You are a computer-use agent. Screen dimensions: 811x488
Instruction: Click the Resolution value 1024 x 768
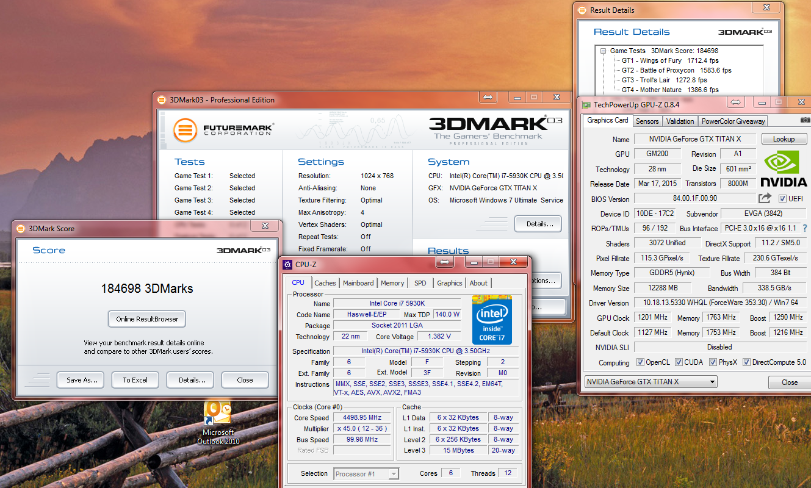377,176
